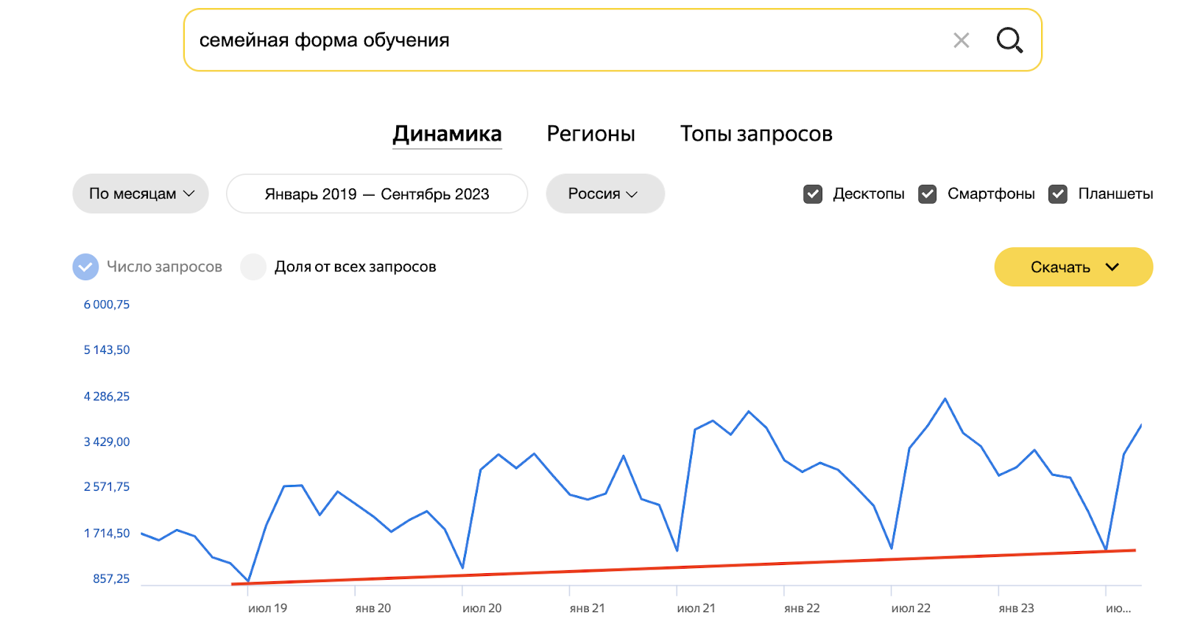
Task: Click the 3 429,00 axis value
Action: click(107, 442)
